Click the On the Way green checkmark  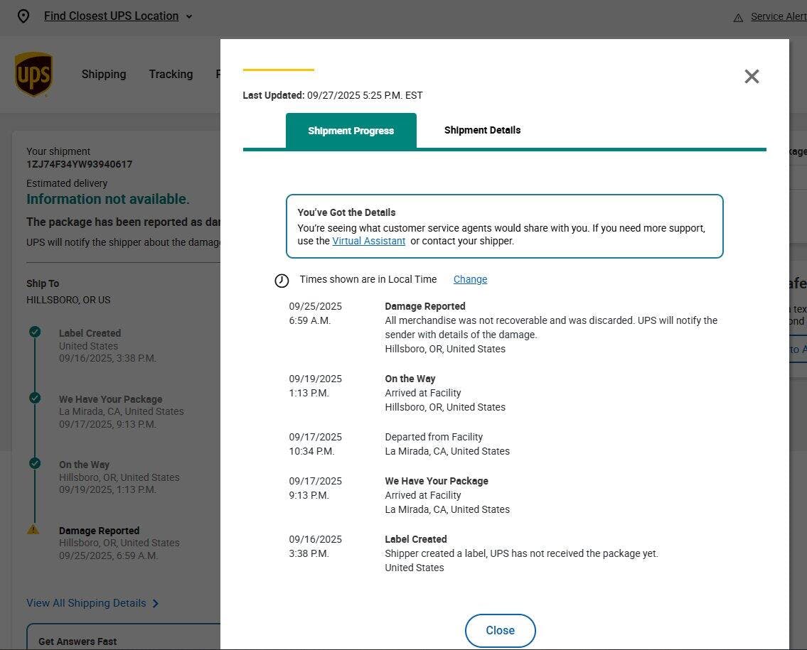(35, 463)
